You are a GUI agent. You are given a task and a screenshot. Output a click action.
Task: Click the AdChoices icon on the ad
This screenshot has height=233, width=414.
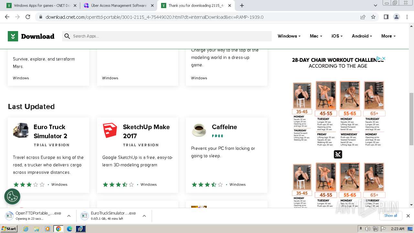[x=379, y=59]
